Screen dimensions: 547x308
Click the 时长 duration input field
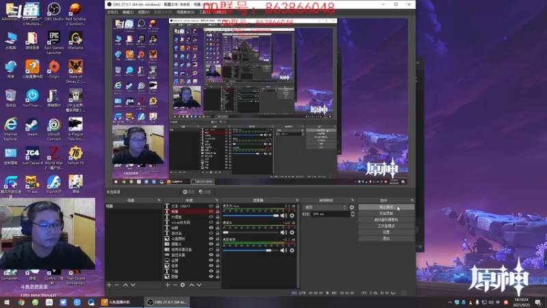330,214
